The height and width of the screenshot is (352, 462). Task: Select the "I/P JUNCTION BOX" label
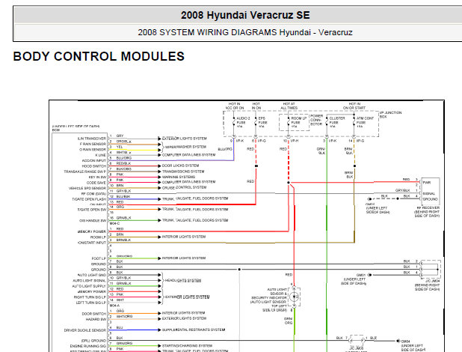[x=390, y=115]
